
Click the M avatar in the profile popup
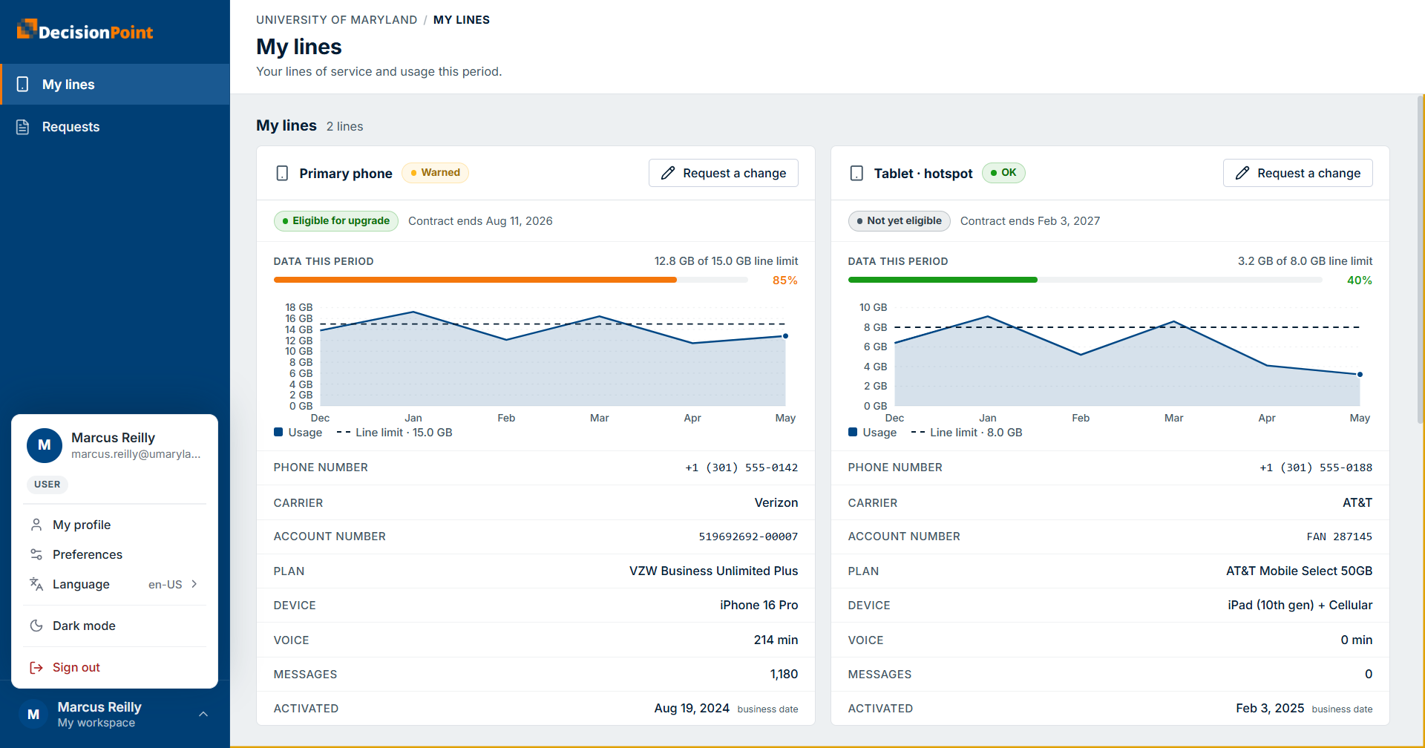click(45, 445)
